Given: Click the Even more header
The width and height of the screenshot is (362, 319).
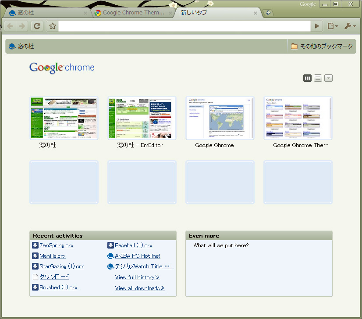Looking at the screenshot, I should (259, 235).
